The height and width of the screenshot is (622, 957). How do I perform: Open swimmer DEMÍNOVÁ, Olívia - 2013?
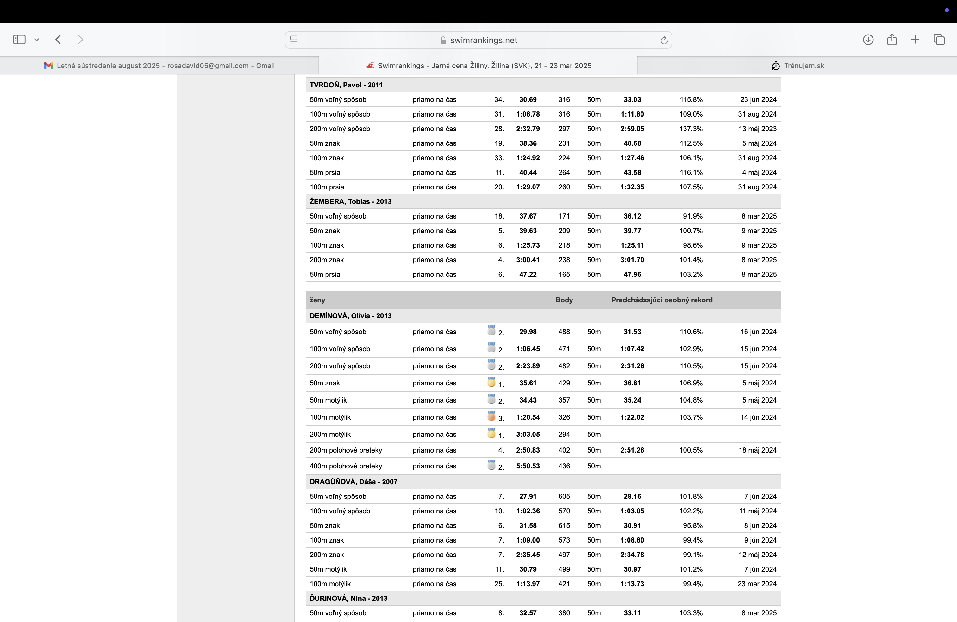tap(350, 316)
